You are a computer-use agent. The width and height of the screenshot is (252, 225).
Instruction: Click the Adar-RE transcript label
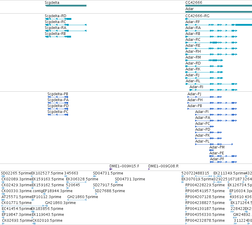pyautogui.click(x=193, y=46)
